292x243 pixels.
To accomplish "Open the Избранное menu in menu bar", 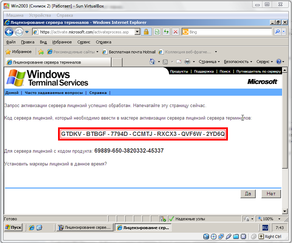I will (62, 42).
